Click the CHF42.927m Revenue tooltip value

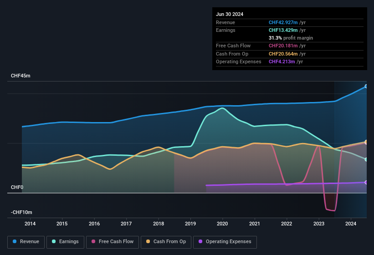click(282, 22)
